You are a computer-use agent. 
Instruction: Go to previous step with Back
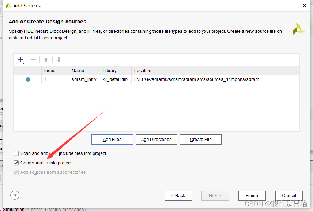[x=178, y=196]
